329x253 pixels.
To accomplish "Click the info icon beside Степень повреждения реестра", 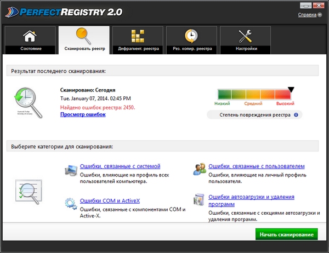I will 296,115.
